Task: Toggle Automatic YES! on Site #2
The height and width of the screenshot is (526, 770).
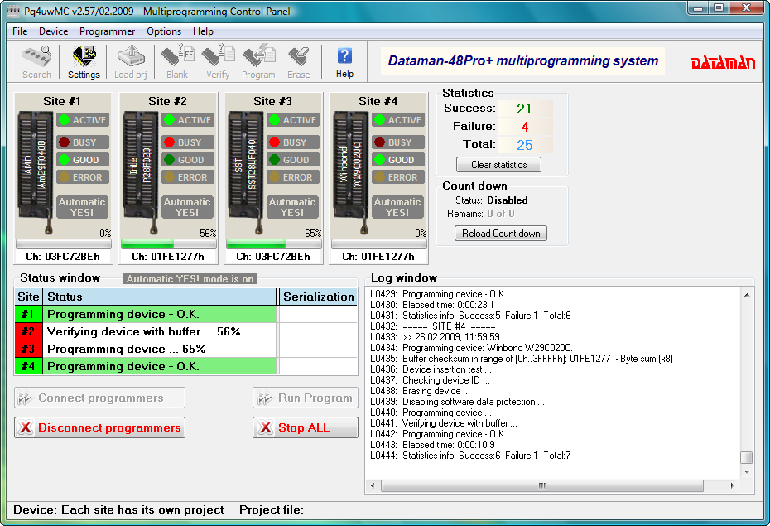Action: pyautogui.click(x=187, y=206)
